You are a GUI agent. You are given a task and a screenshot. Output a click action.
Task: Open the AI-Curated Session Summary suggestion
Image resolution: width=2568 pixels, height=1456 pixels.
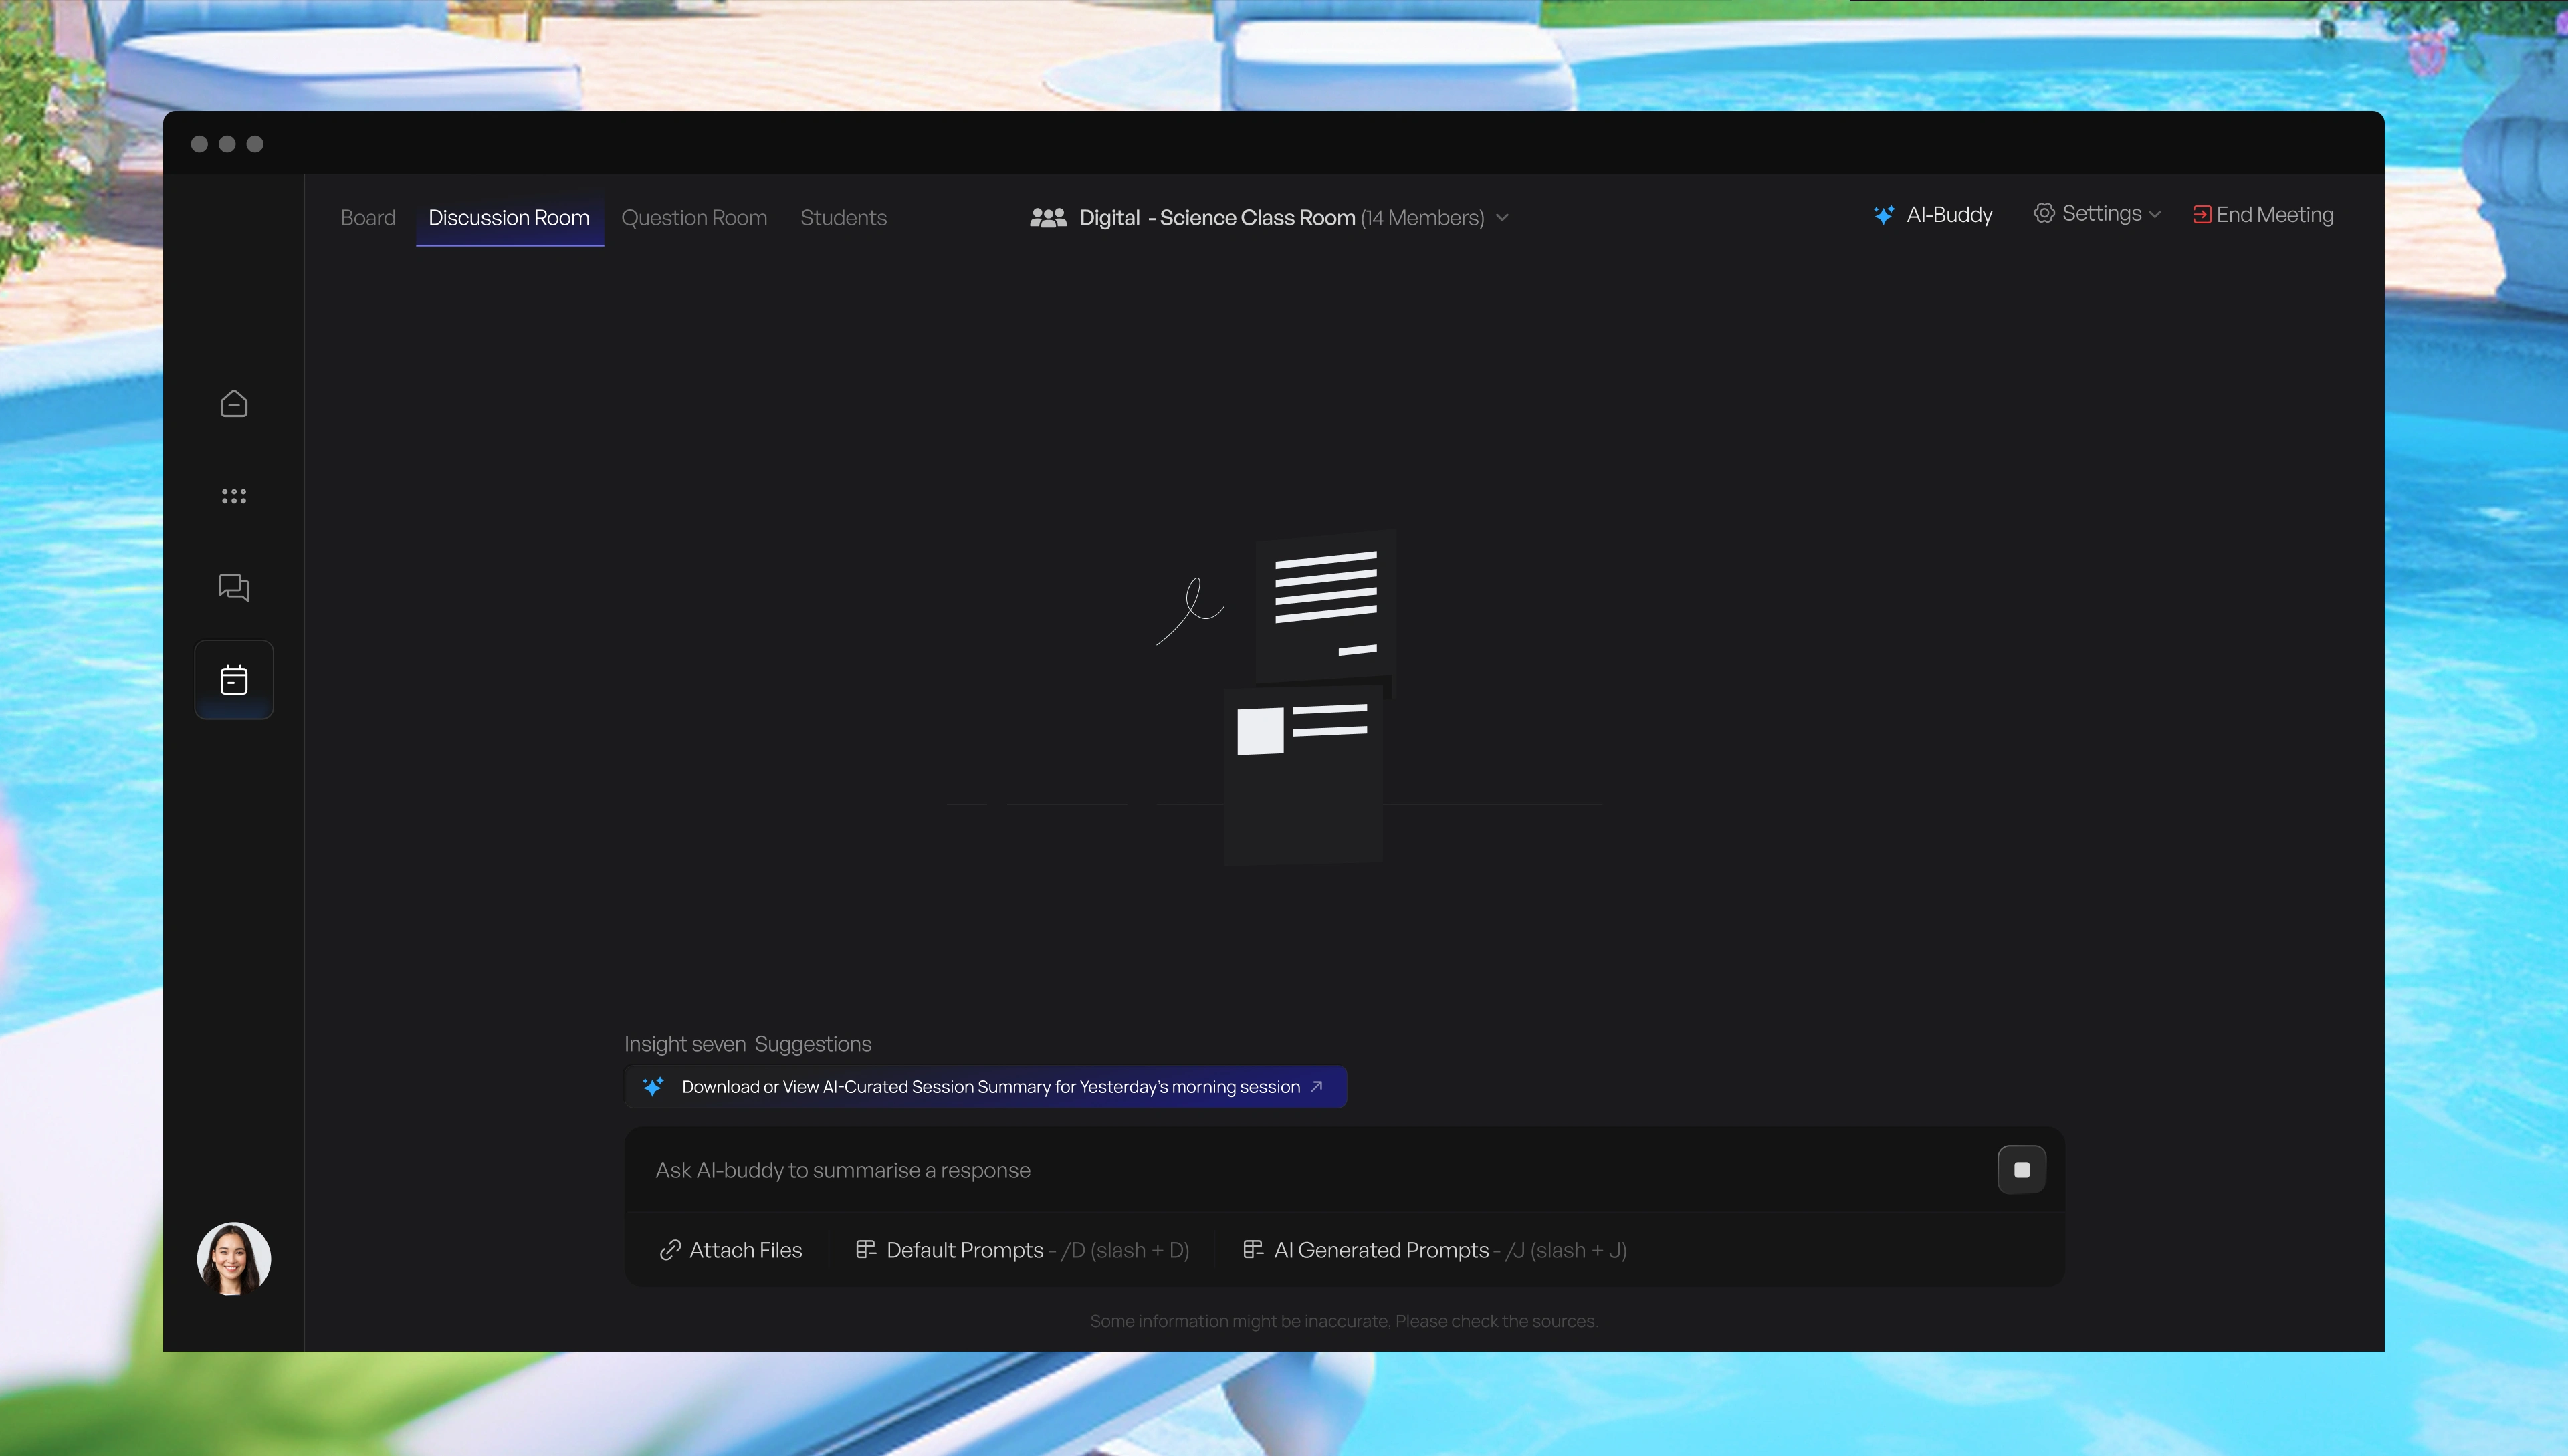(985, 1087)
